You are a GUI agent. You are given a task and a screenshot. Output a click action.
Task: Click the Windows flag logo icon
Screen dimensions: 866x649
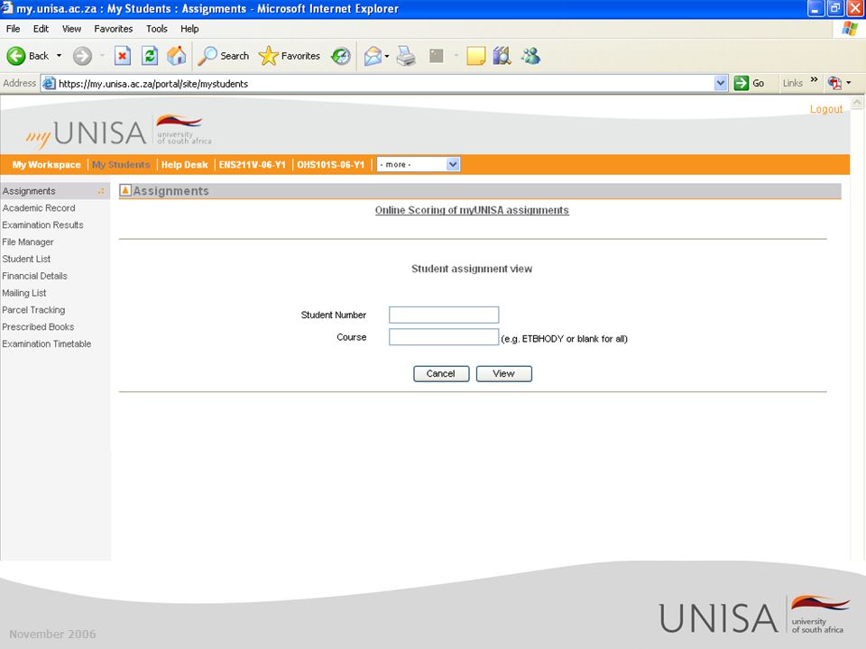(850, 29)
